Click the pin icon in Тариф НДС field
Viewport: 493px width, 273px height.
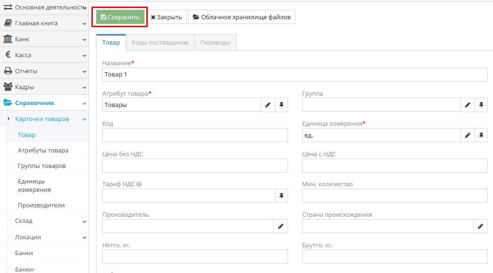coord(281,196)
